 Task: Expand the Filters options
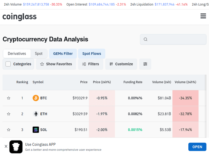click(91, 64)
